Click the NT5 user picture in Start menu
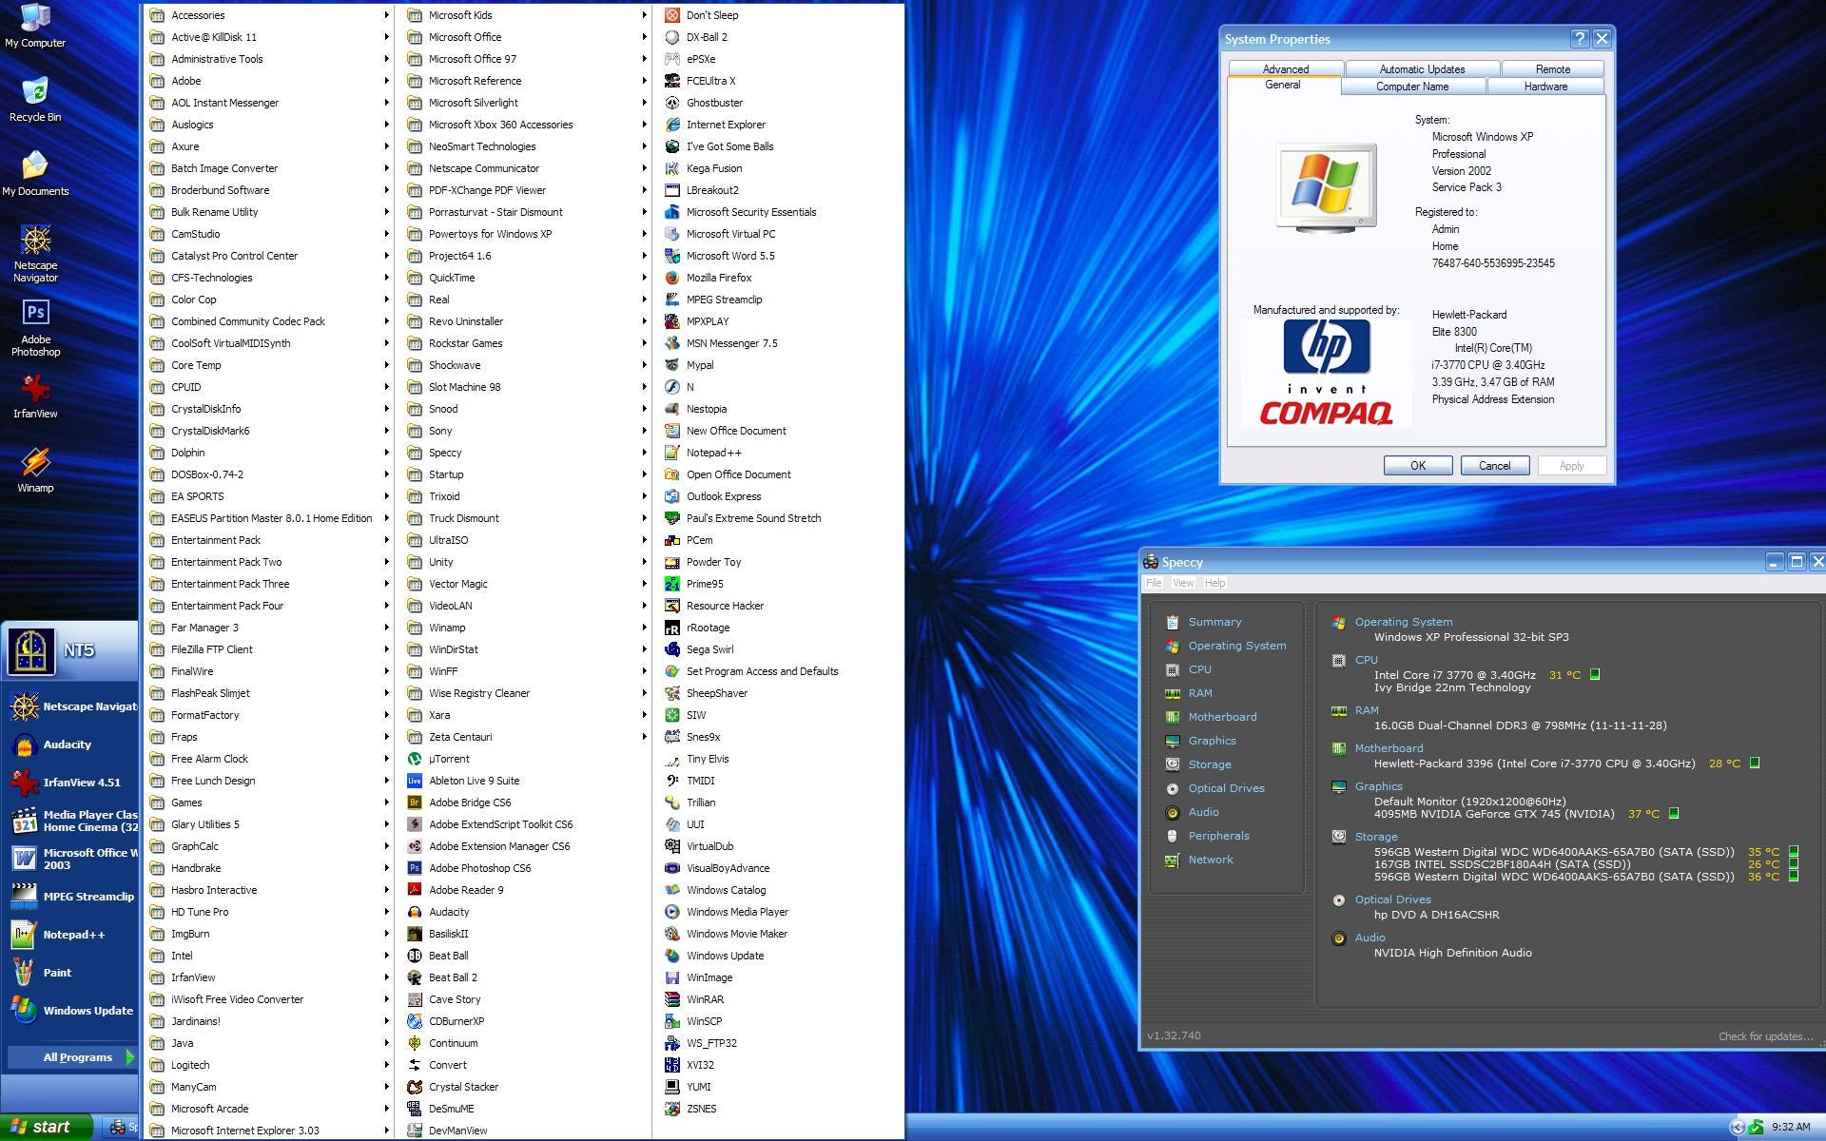Image resolution: width=1826 pixels, height=1141 pixels. click(x=30, y=651)
